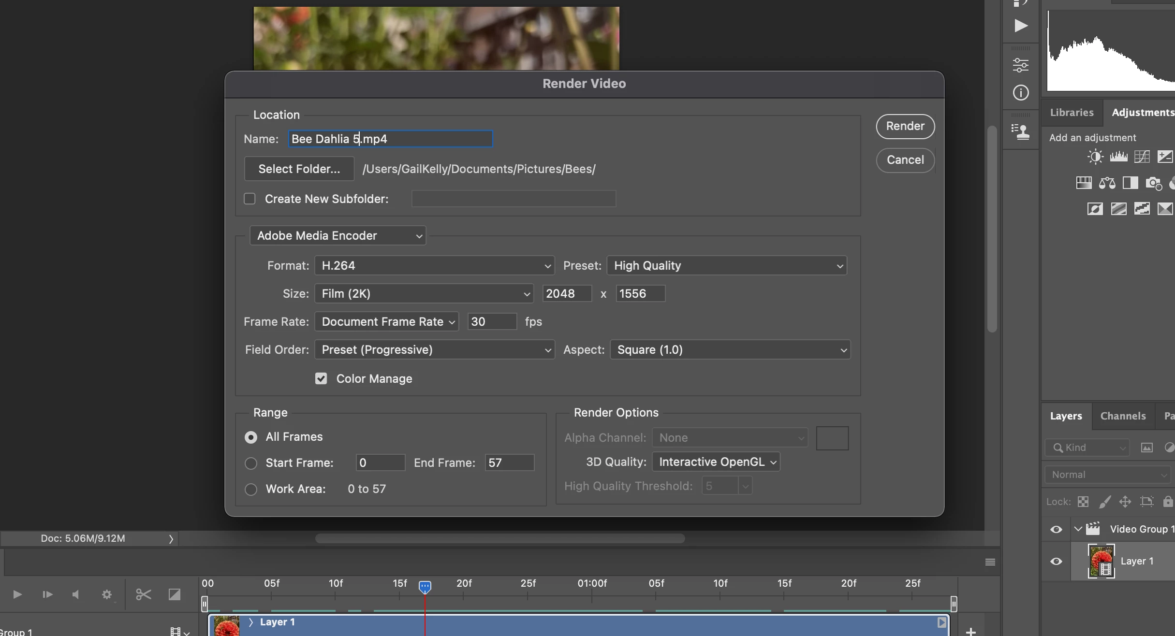
Task: Click the Info panel icon
Action: pos(1021,93)
